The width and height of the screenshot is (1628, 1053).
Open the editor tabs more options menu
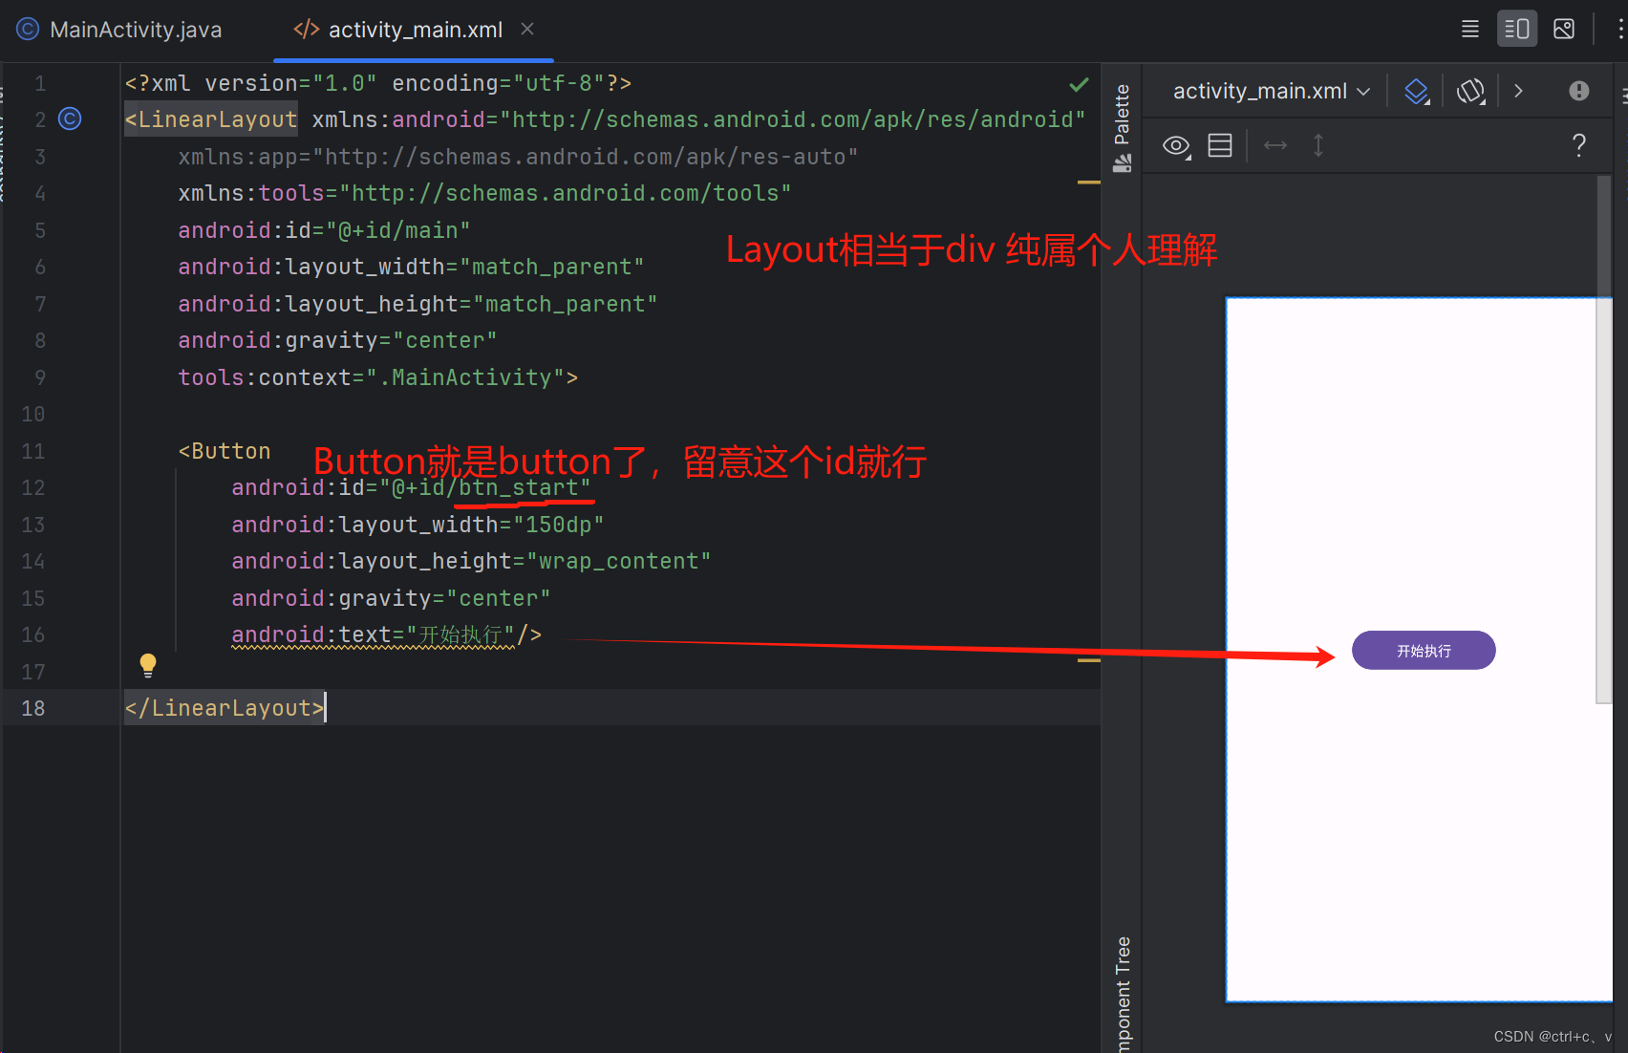(1619, 29)
